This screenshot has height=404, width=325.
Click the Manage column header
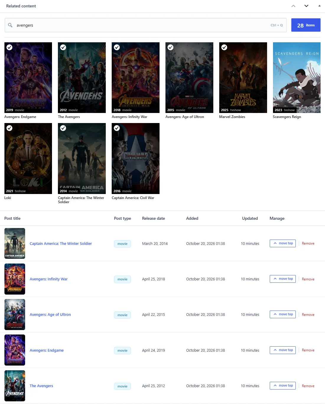277,218
